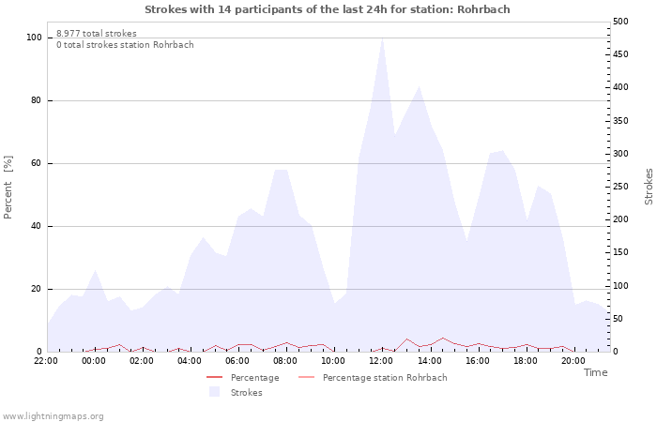This screenshot has height=422, width=657.
Task: Select the Percentage legend label
Action: click(254, 378)
